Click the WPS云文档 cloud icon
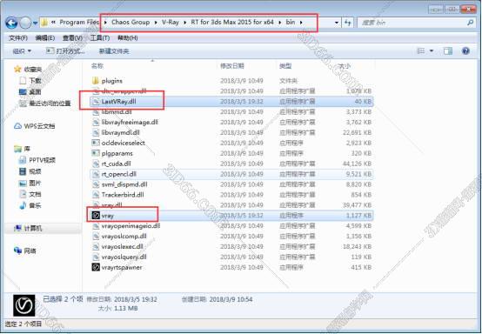This screenshot has height=334, width=482. point(17,126)
